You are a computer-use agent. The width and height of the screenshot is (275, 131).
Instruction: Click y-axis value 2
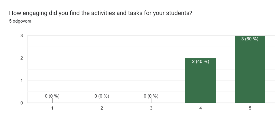(x=21, y=58)
